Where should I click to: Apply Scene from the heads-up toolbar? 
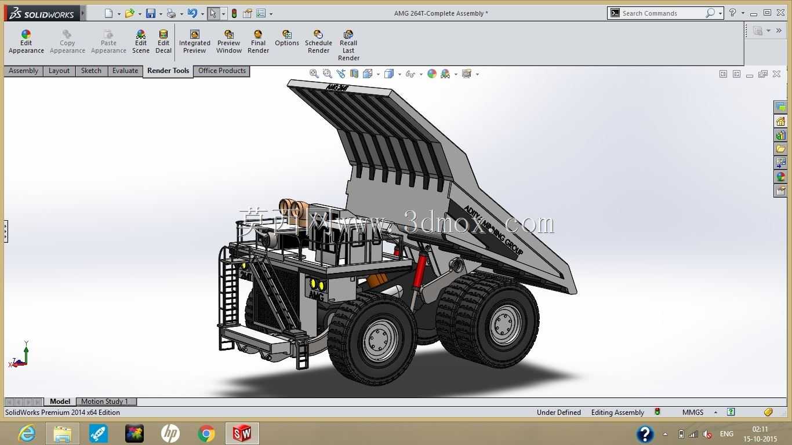click(445, 74)
